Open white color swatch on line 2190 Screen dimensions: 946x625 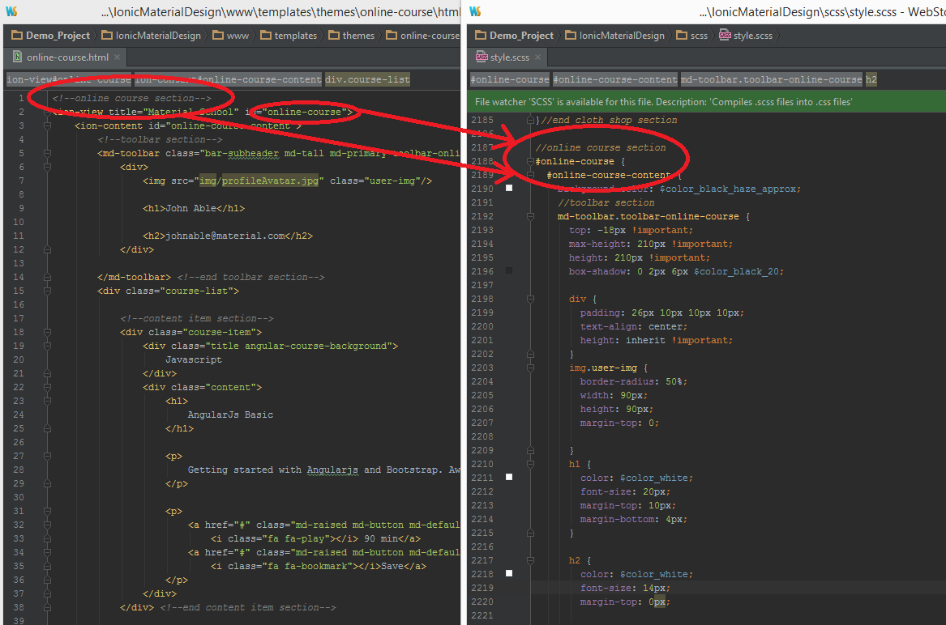509,188
